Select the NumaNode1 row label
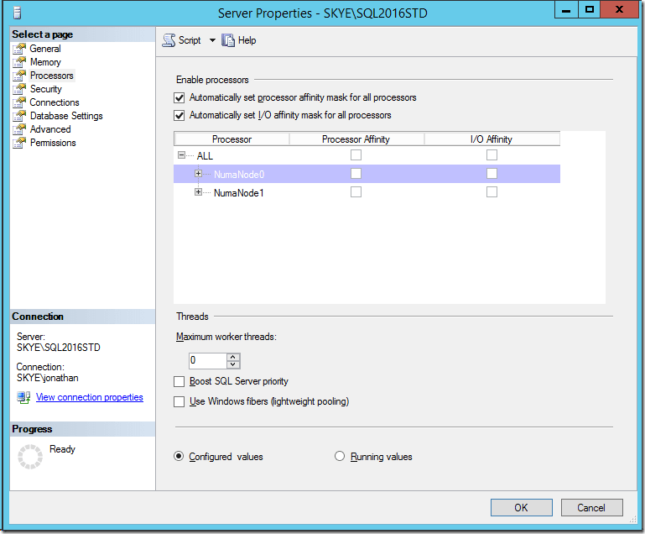This screenshot has height=534, width=645. pos(238,193)
